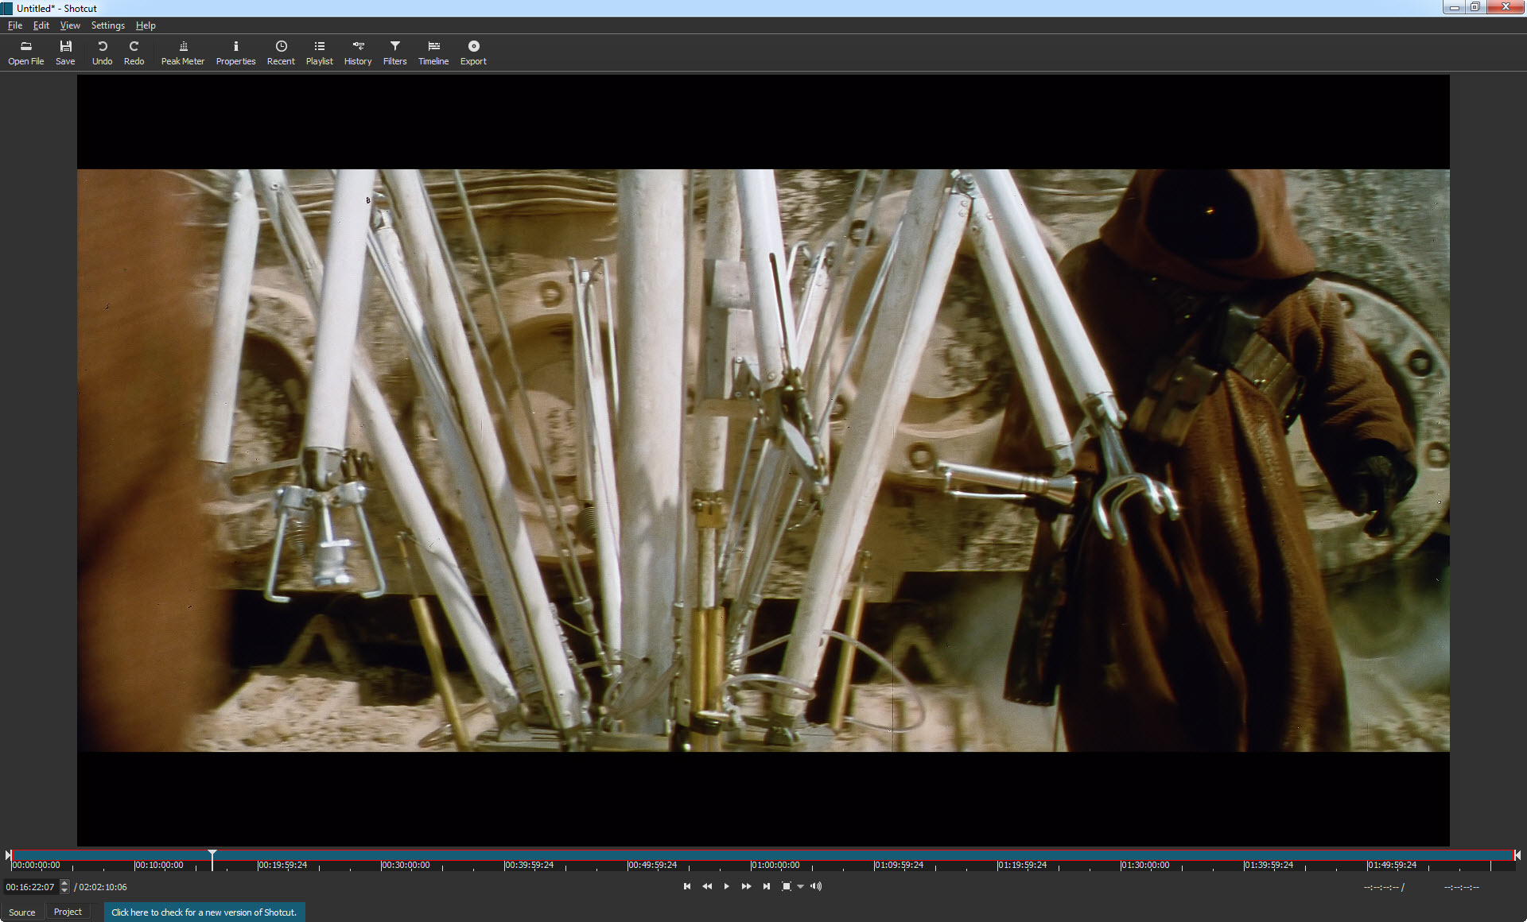Click the Redo toolbar icon

point(134,52)
